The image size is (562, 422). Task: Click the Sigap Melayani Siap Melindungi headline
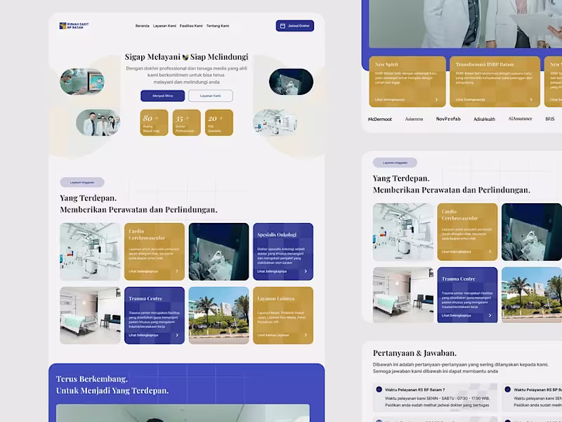pos(186,57)
